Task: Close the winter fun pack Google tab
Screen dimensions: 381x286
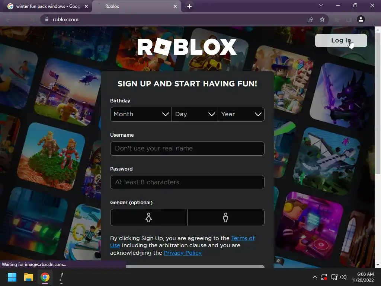Action: [86, 6]
